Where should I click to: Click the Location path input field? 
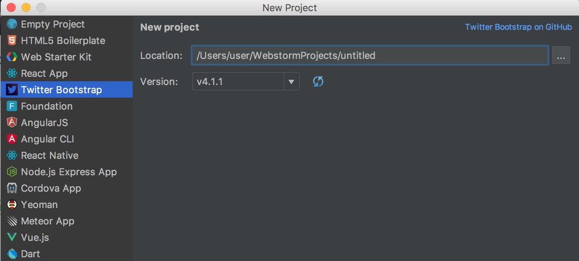point(370,55)
